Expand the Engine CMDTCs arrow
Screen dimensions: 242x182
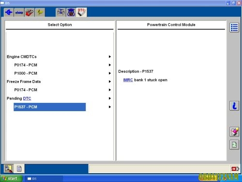tap(110, 57)
